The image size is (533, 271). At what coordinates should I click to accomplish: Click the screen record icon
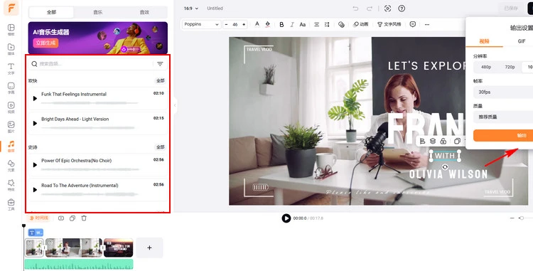tap(387, 9)
